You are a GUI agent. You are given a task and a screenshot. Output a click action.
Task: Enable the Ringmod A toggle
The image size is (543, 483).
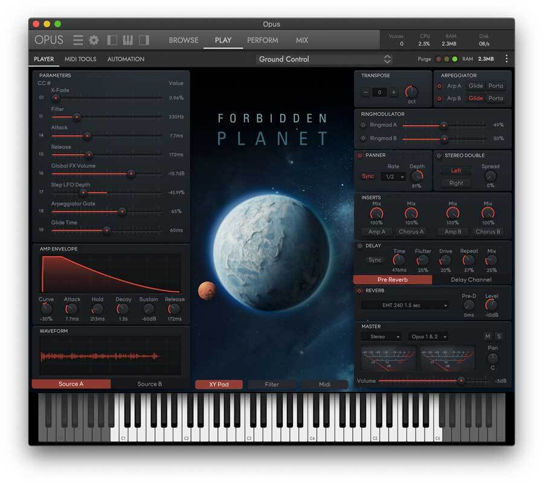point(363,125)
